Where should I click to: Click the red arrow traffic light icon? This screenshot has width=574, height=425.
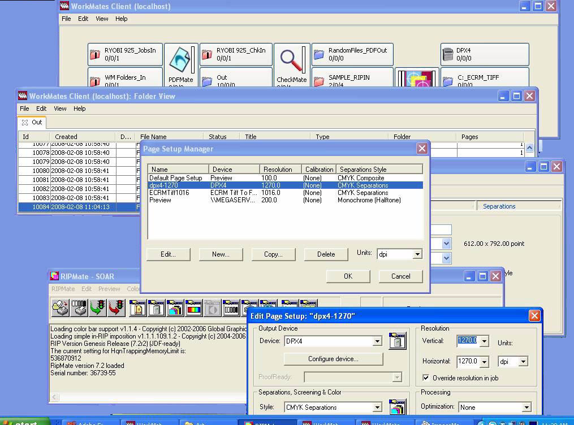click(x=116, y=307)
